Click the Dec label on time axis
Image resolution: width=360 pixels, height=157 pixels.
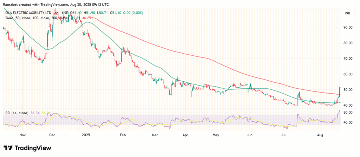(x=52, y=134)
